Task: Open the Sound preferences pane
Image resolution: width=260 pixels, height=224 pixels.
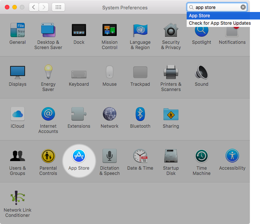Action: (x=202, y=76)
